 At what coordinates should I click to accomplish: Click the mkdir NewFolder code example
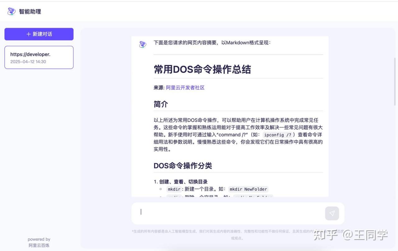coord(248,189)
